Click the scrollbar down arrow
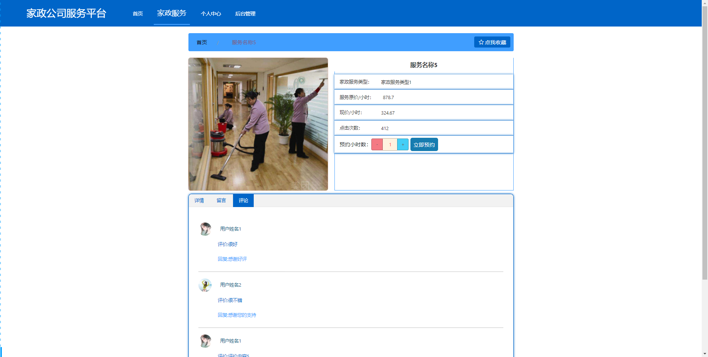Viewport: 708px width, 357px height. (x=705, y=354)
